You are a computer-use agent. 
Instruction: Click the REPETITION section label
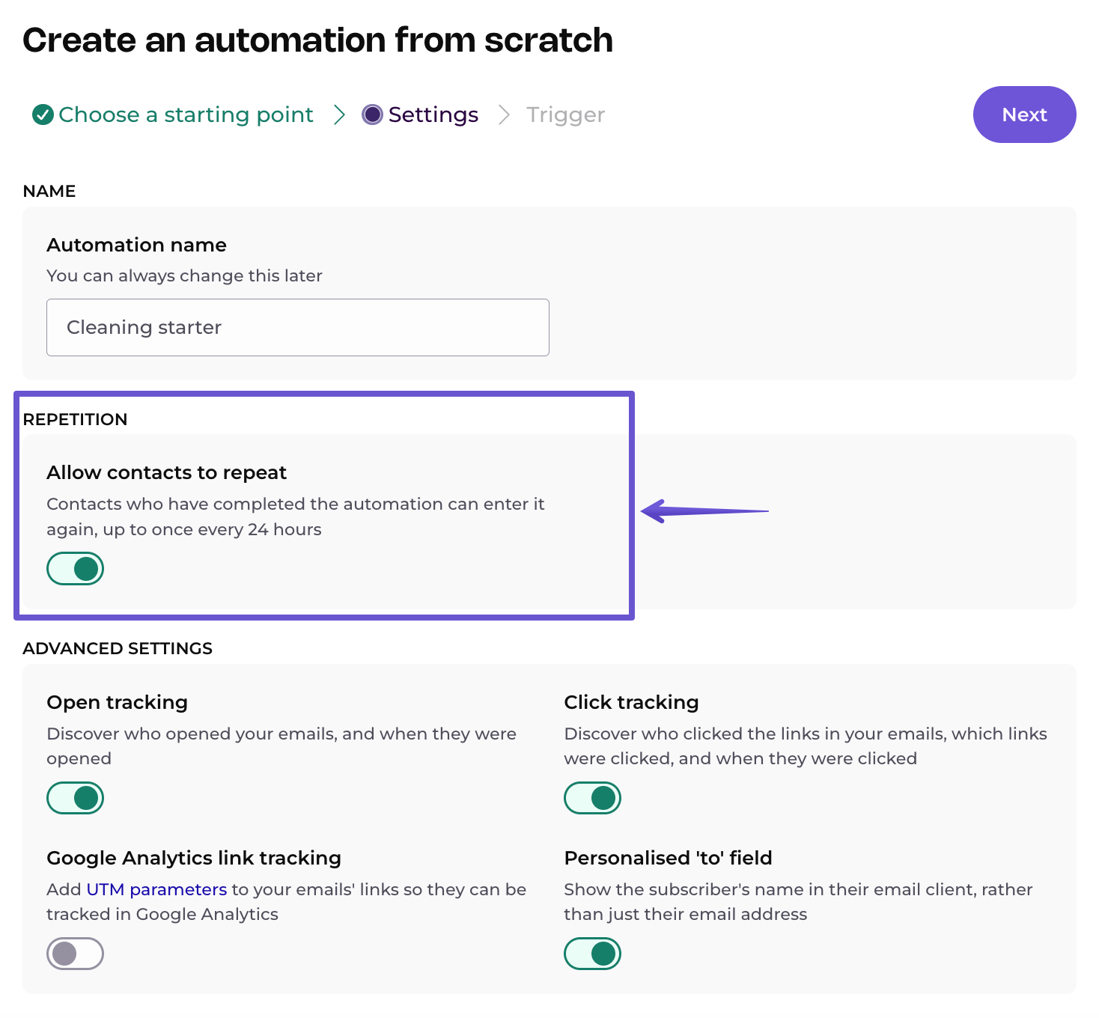pos(75,419)
